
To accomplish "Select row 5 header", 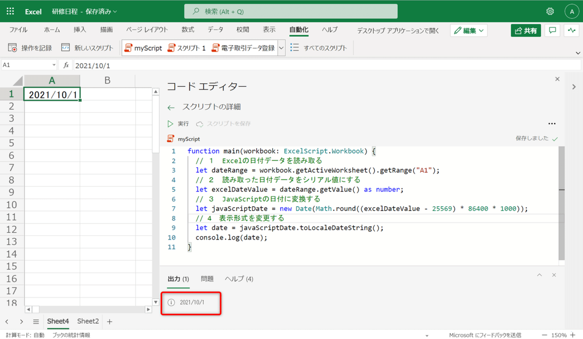I will coord(12,143).
